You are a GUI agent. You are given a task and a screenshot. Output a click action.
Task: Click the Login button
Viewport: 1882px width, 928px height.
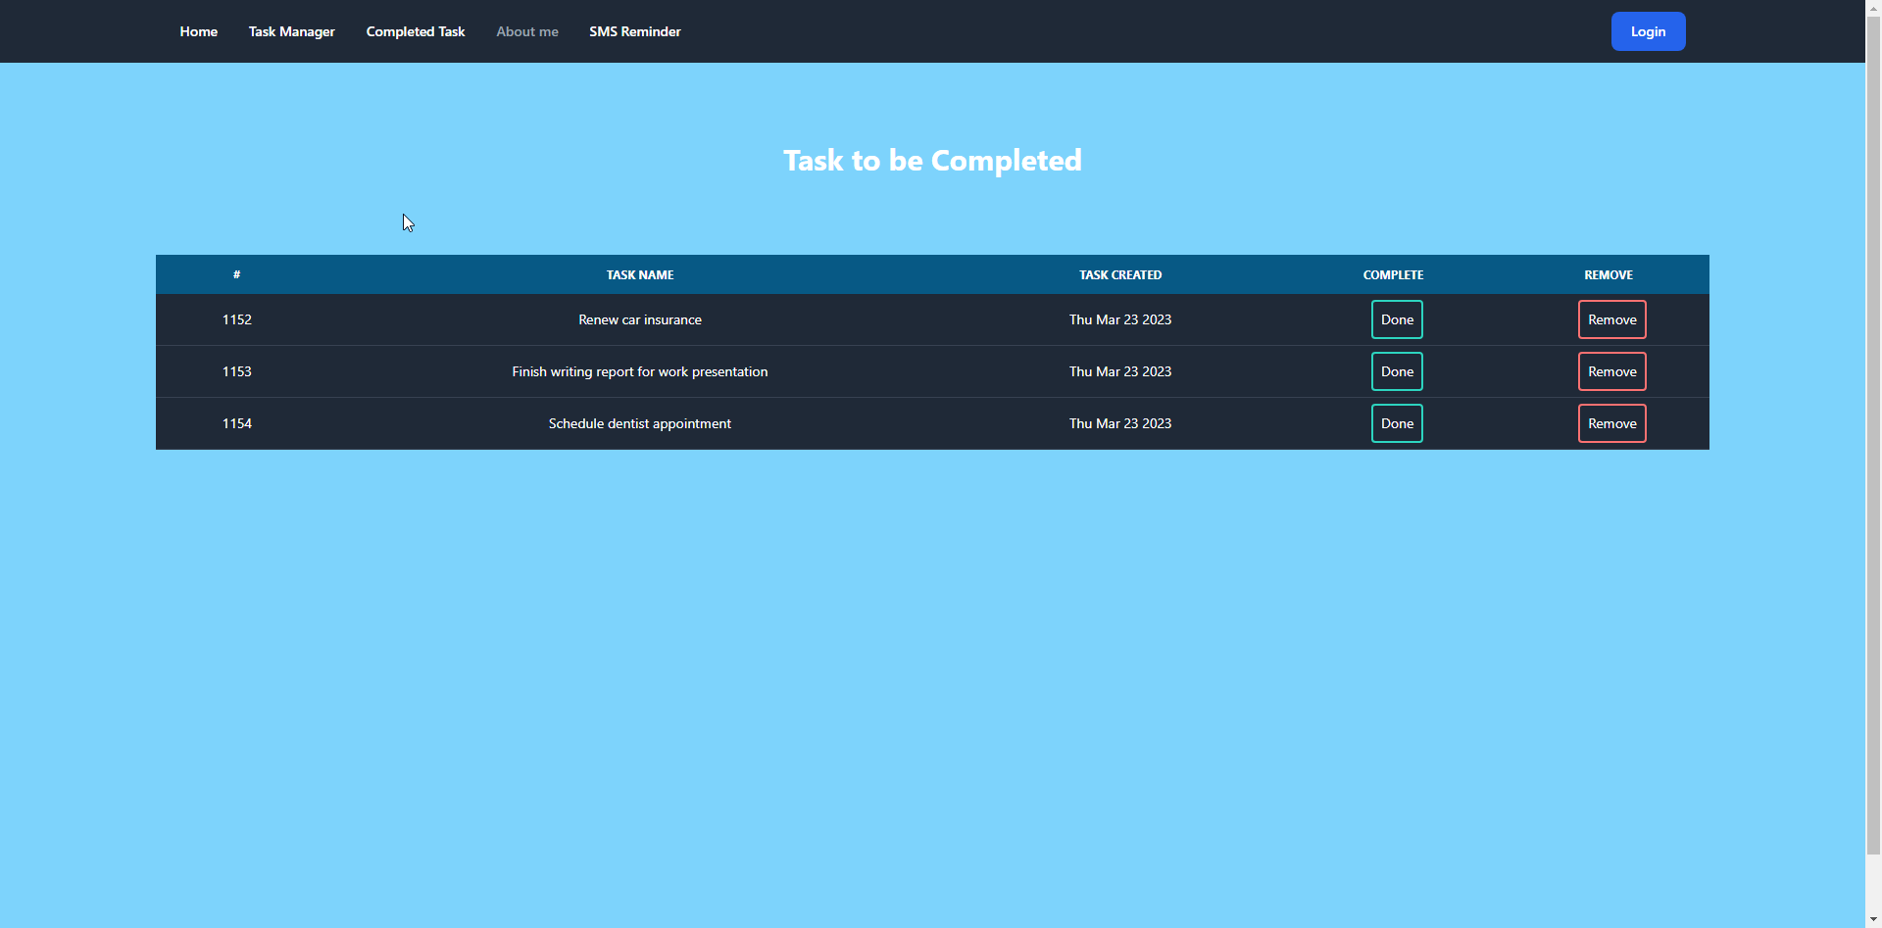tap(1648, 30)
